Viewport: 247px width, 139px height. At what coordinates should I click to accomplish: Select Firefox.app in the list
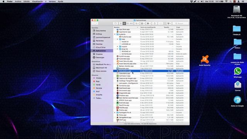pyautogui.click(x=151, y=110)
